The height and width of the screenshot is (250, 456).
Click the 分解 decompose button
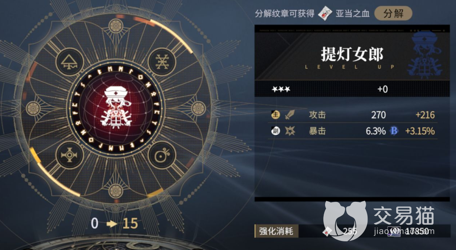tap(393, 14)
